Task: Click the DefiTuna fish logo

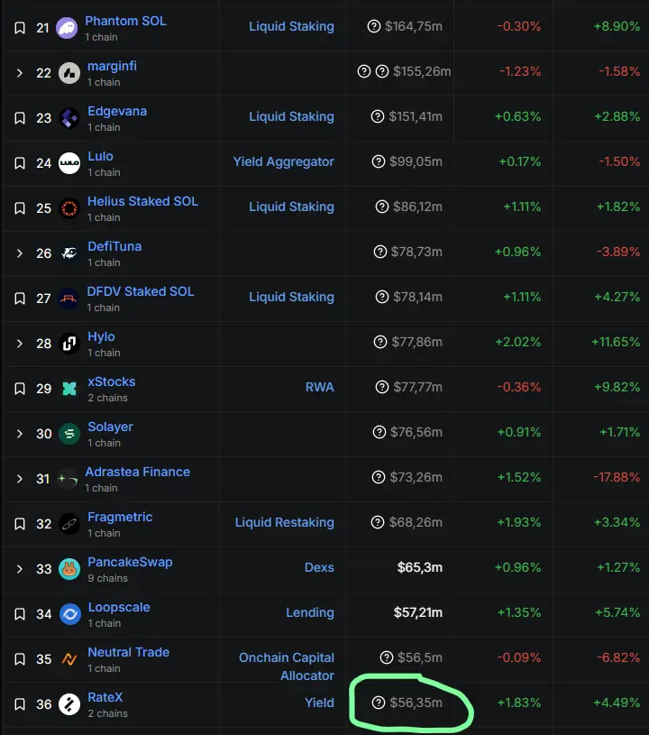Action: (69, 253)
